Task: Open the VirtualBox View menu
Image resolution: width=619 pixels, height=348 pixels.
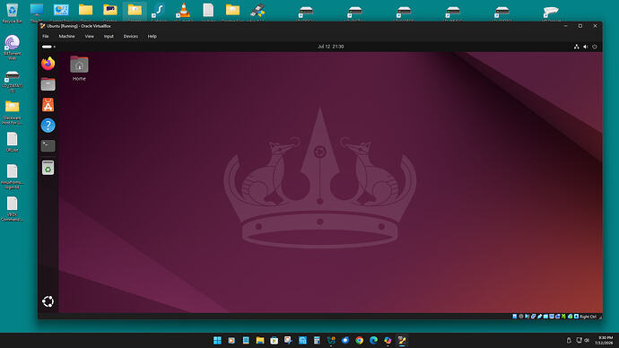Action: click(x=89, y=36)
